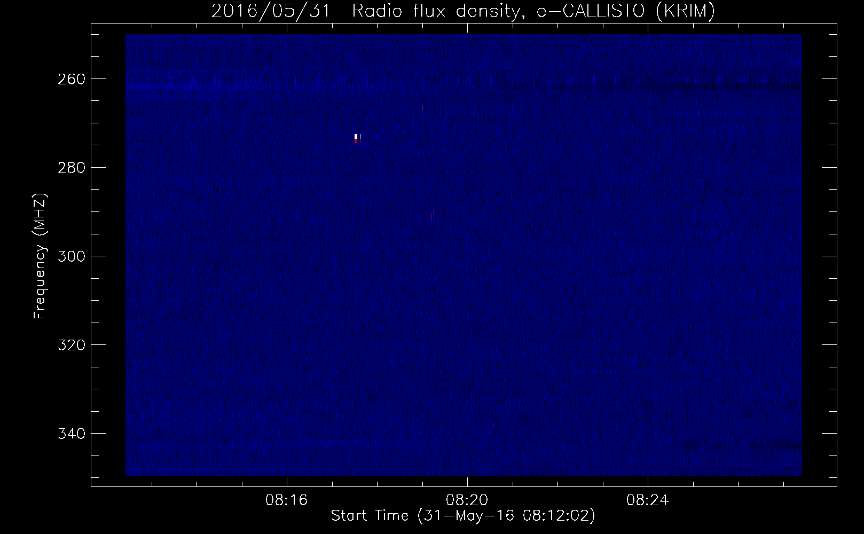Viewport: 864px width, 534px height.
Task: Select the 280 frequency axis label
Action: click(70, 168)
